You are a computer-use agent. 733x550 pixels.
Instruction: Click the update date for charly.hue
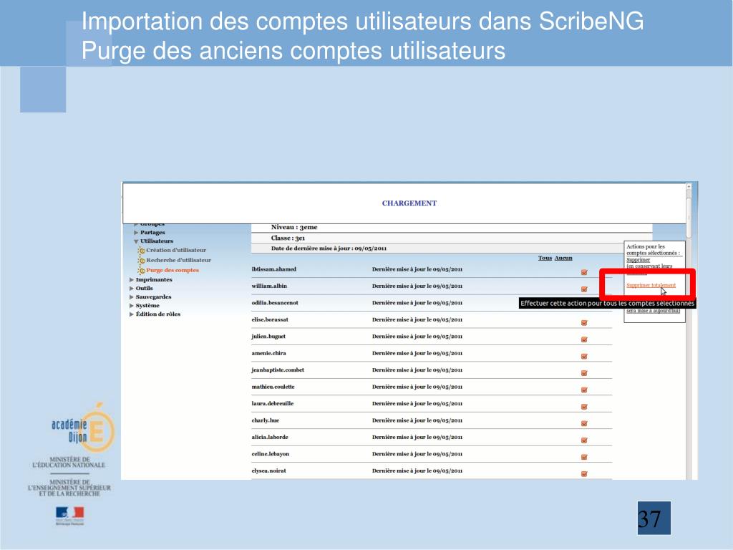pos(417,420)
